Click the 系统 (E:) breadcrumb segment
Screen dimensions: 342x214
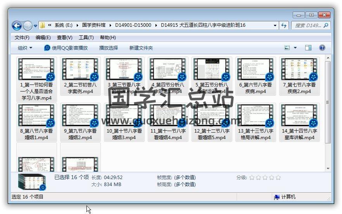pyautogui.click(x=64, y=25)
